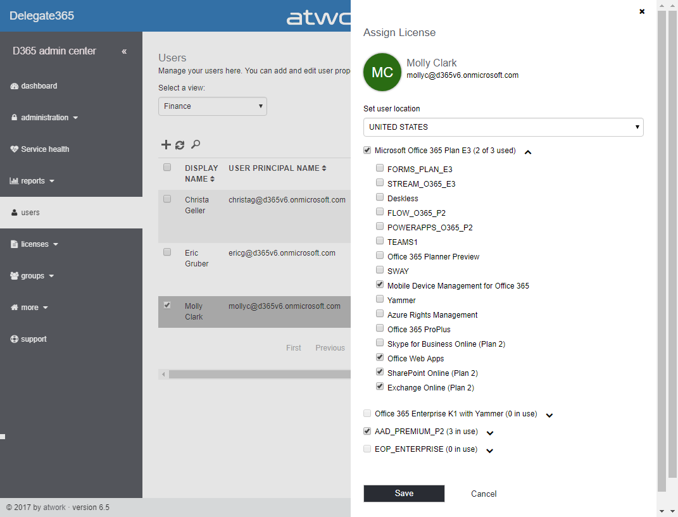Uncheck Office Web Apps
The image size is (678, 517).
tap(380, 357)
